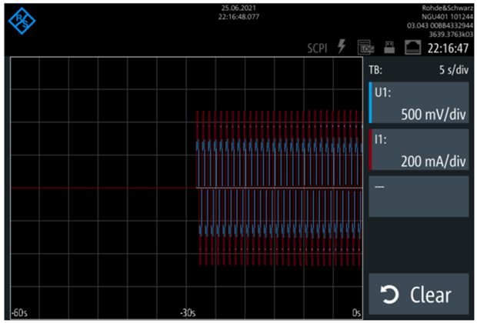Viewport: 477px width, 323px height.
Task: Click the 500 mV/div scale value
Action: (x=433, y=115)
